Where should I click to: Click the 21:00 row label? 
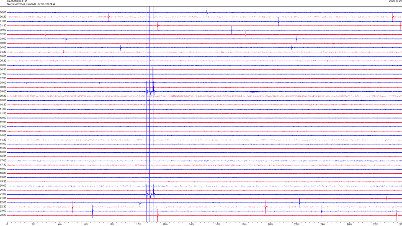(x=3, y=194)
